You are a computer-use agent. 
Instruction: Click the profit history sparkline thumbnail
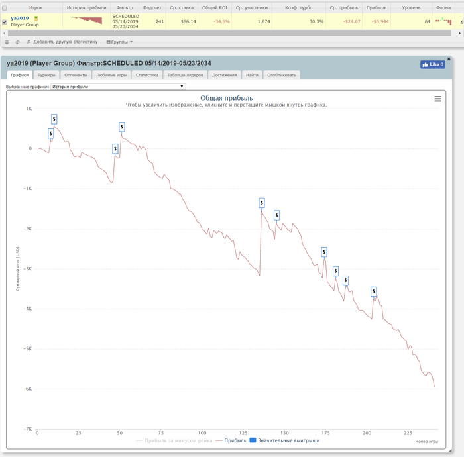point(86,20)
